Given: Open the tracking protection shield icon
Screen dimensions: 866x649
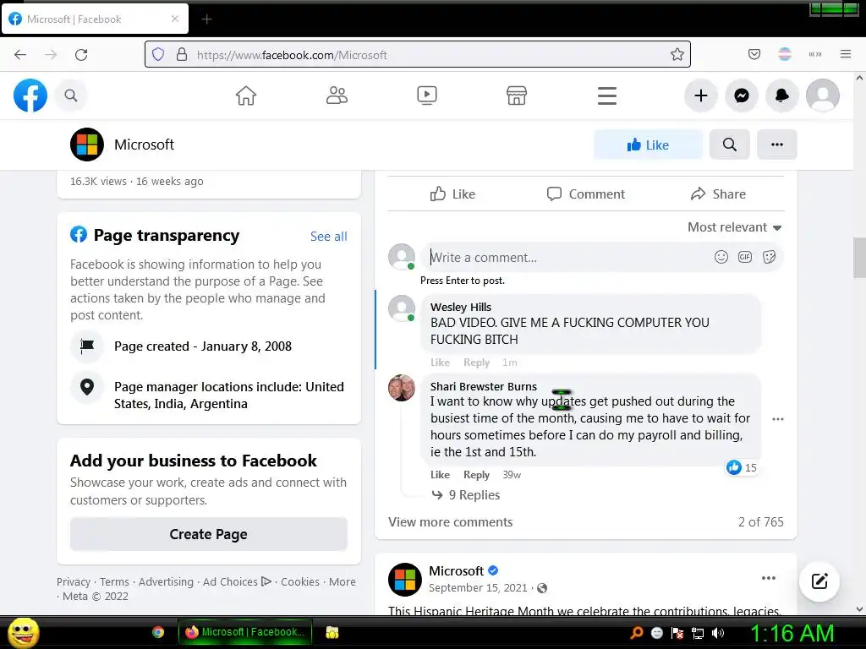Looking at the screenshot, I should pos(158,54).
